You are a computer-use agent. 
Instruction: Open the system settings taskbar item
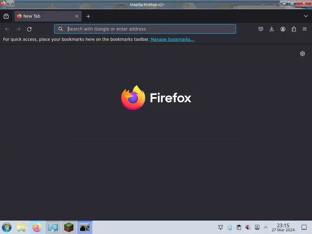coord(53,227)
